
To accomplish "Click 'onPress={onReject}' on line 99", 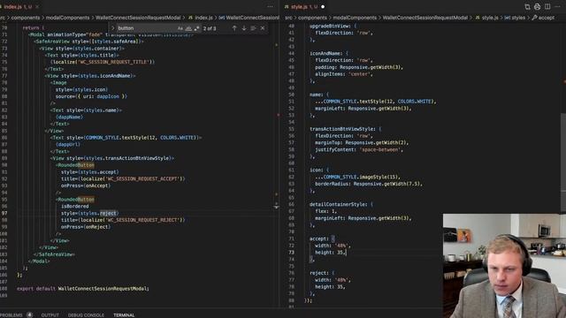I will 86,227.
